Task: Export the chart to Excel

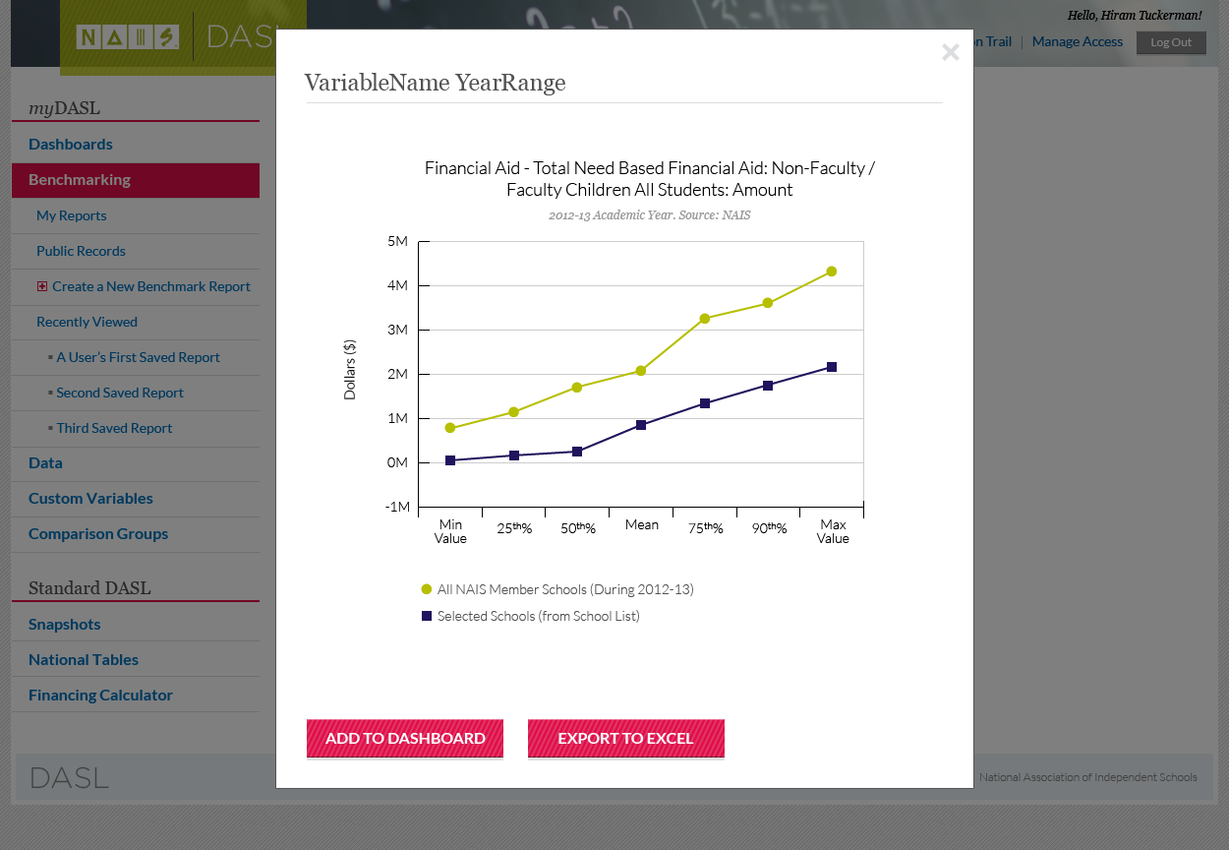Action: coord(626,739)
